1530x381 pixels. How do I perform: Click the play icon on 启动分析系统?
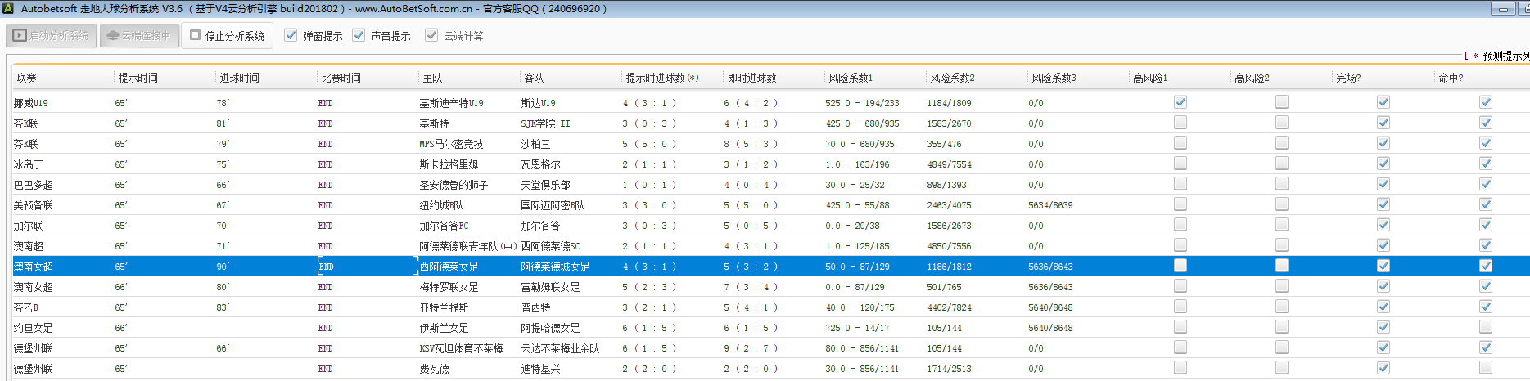click(20, 36)
